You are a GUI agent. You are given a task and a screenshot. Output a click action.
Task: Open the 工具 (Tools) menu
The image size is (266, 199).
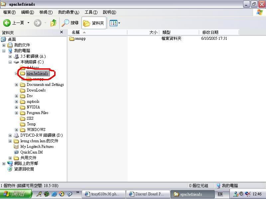91,12
